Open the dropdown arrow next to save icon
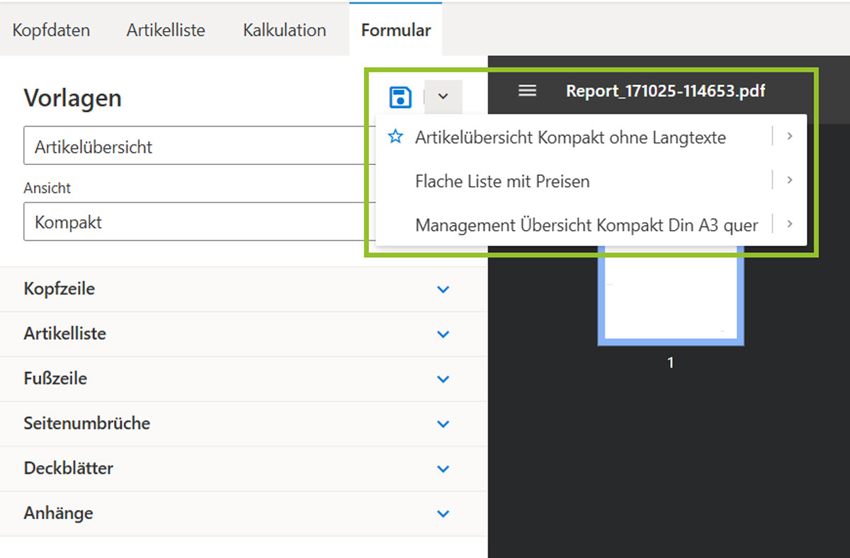 click(443, 96)
